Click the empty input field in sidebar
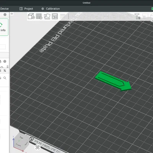Image resolution: width=153 pixels, height=153 pixels. 3,47
